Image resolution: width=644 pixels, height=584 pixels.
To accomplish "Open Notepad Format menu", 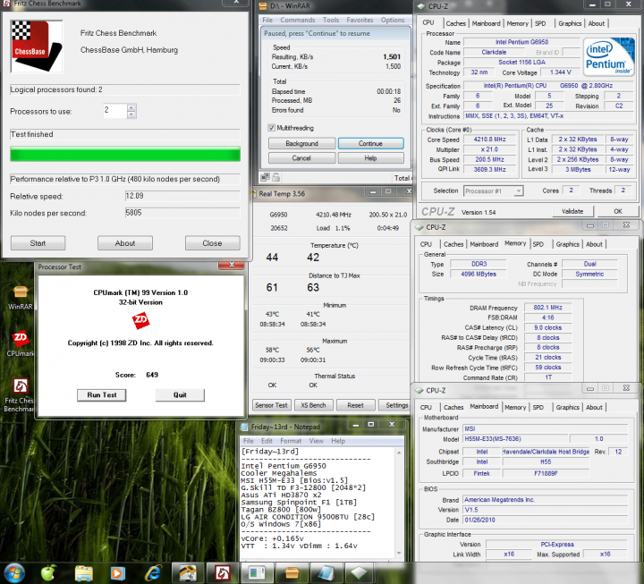I will pyautogui.click(x=291, y=441).
